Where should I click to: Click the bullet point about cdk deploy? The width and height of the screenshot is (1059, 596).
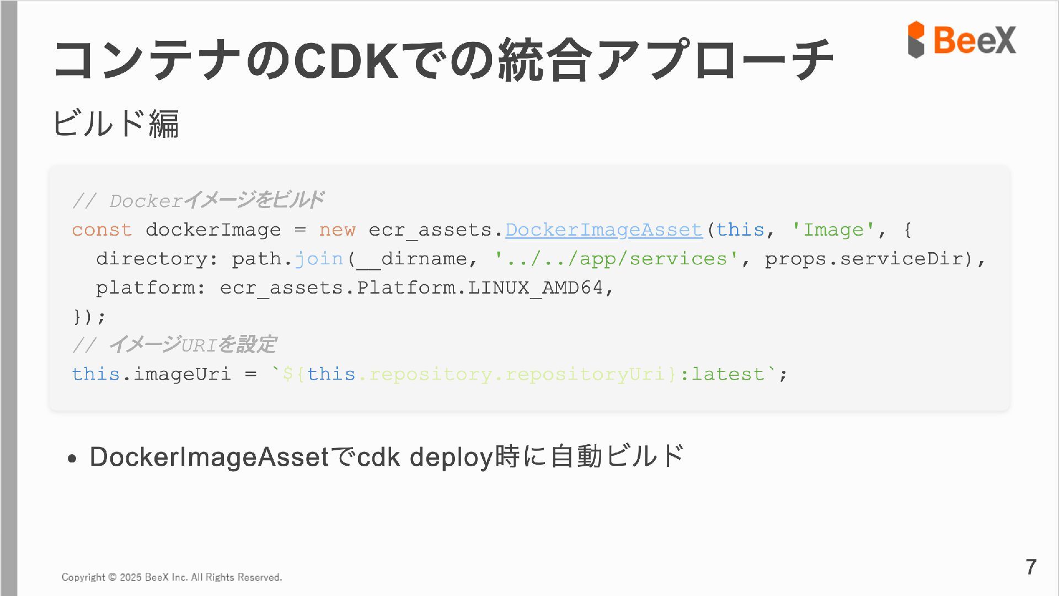click(x=386, y=457)
